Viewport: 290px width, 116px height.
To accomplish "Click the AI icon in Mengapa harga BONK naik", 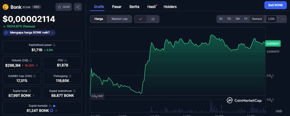I will (x=6, y=33).
